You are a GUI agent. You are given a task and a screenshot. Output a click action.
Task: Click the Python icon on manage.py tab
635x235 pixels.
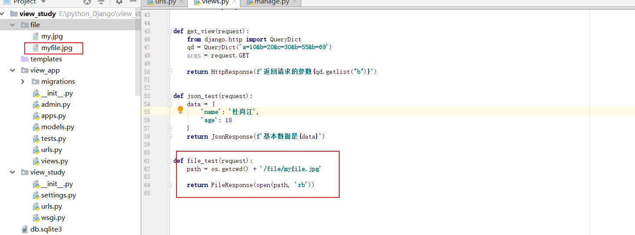click(250, 3)
